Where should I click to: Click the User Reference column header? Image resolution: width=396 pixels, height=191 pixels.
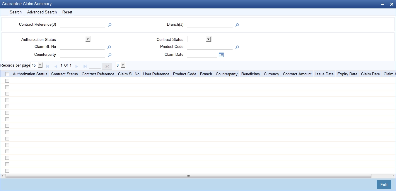156,74
